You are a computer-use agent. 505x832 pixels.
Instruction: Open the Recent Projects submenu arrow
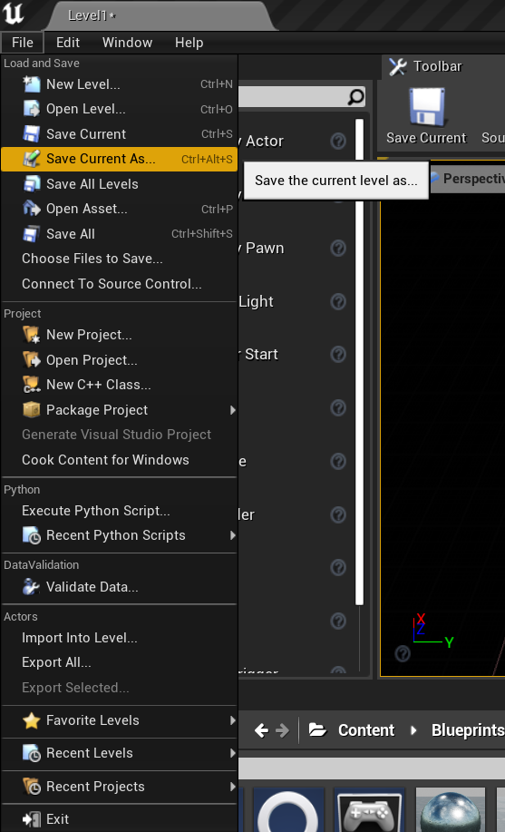[232, 787]
